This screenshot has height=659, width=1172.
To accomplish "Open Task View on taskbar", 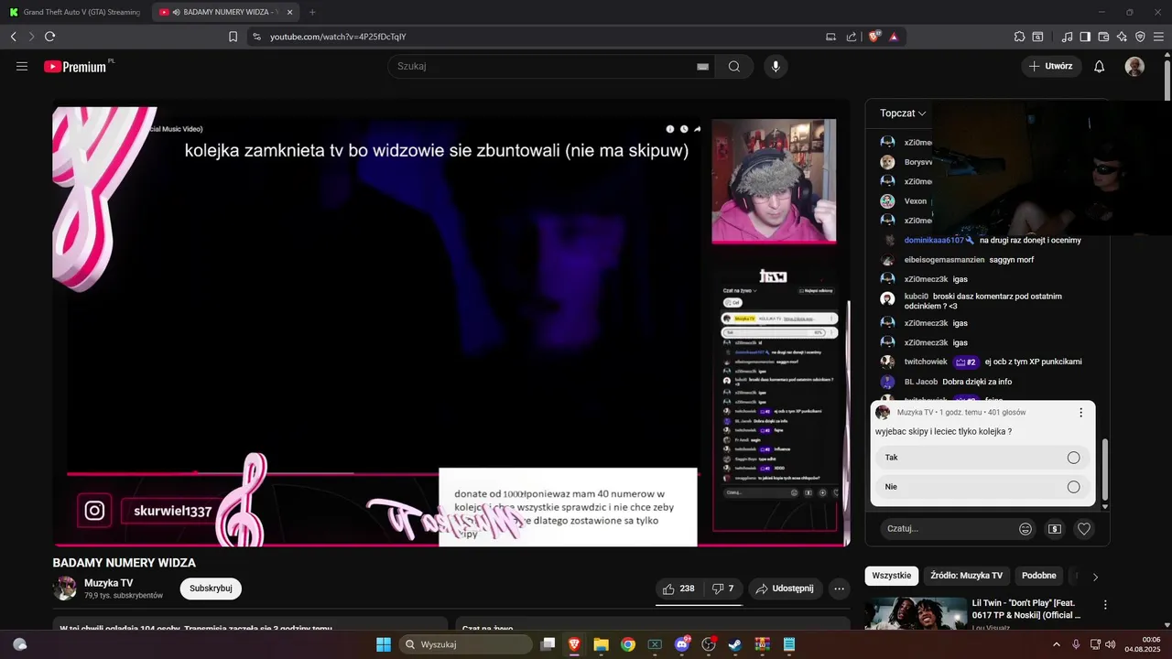I will coord(548,644).
